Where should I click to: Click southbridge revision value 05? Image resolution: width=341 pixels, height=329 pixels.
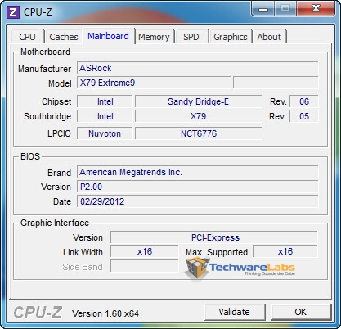[304, 116]
